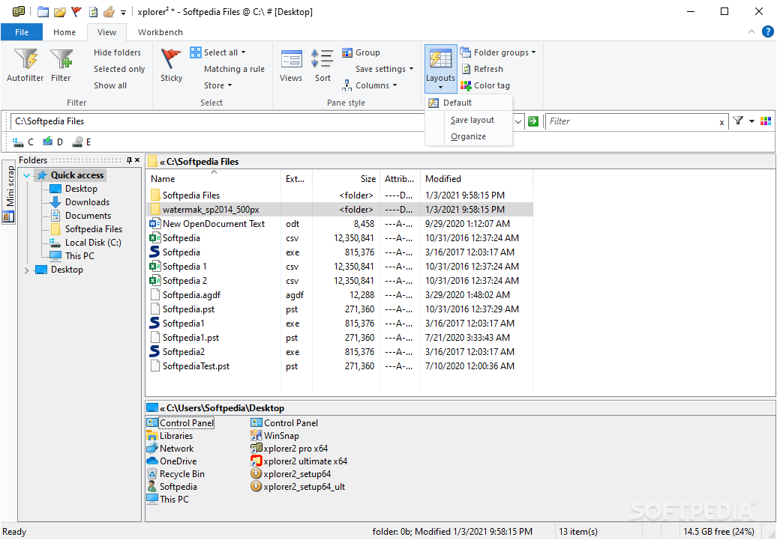Click the refresh document icon in title bar

click(93, 11)
